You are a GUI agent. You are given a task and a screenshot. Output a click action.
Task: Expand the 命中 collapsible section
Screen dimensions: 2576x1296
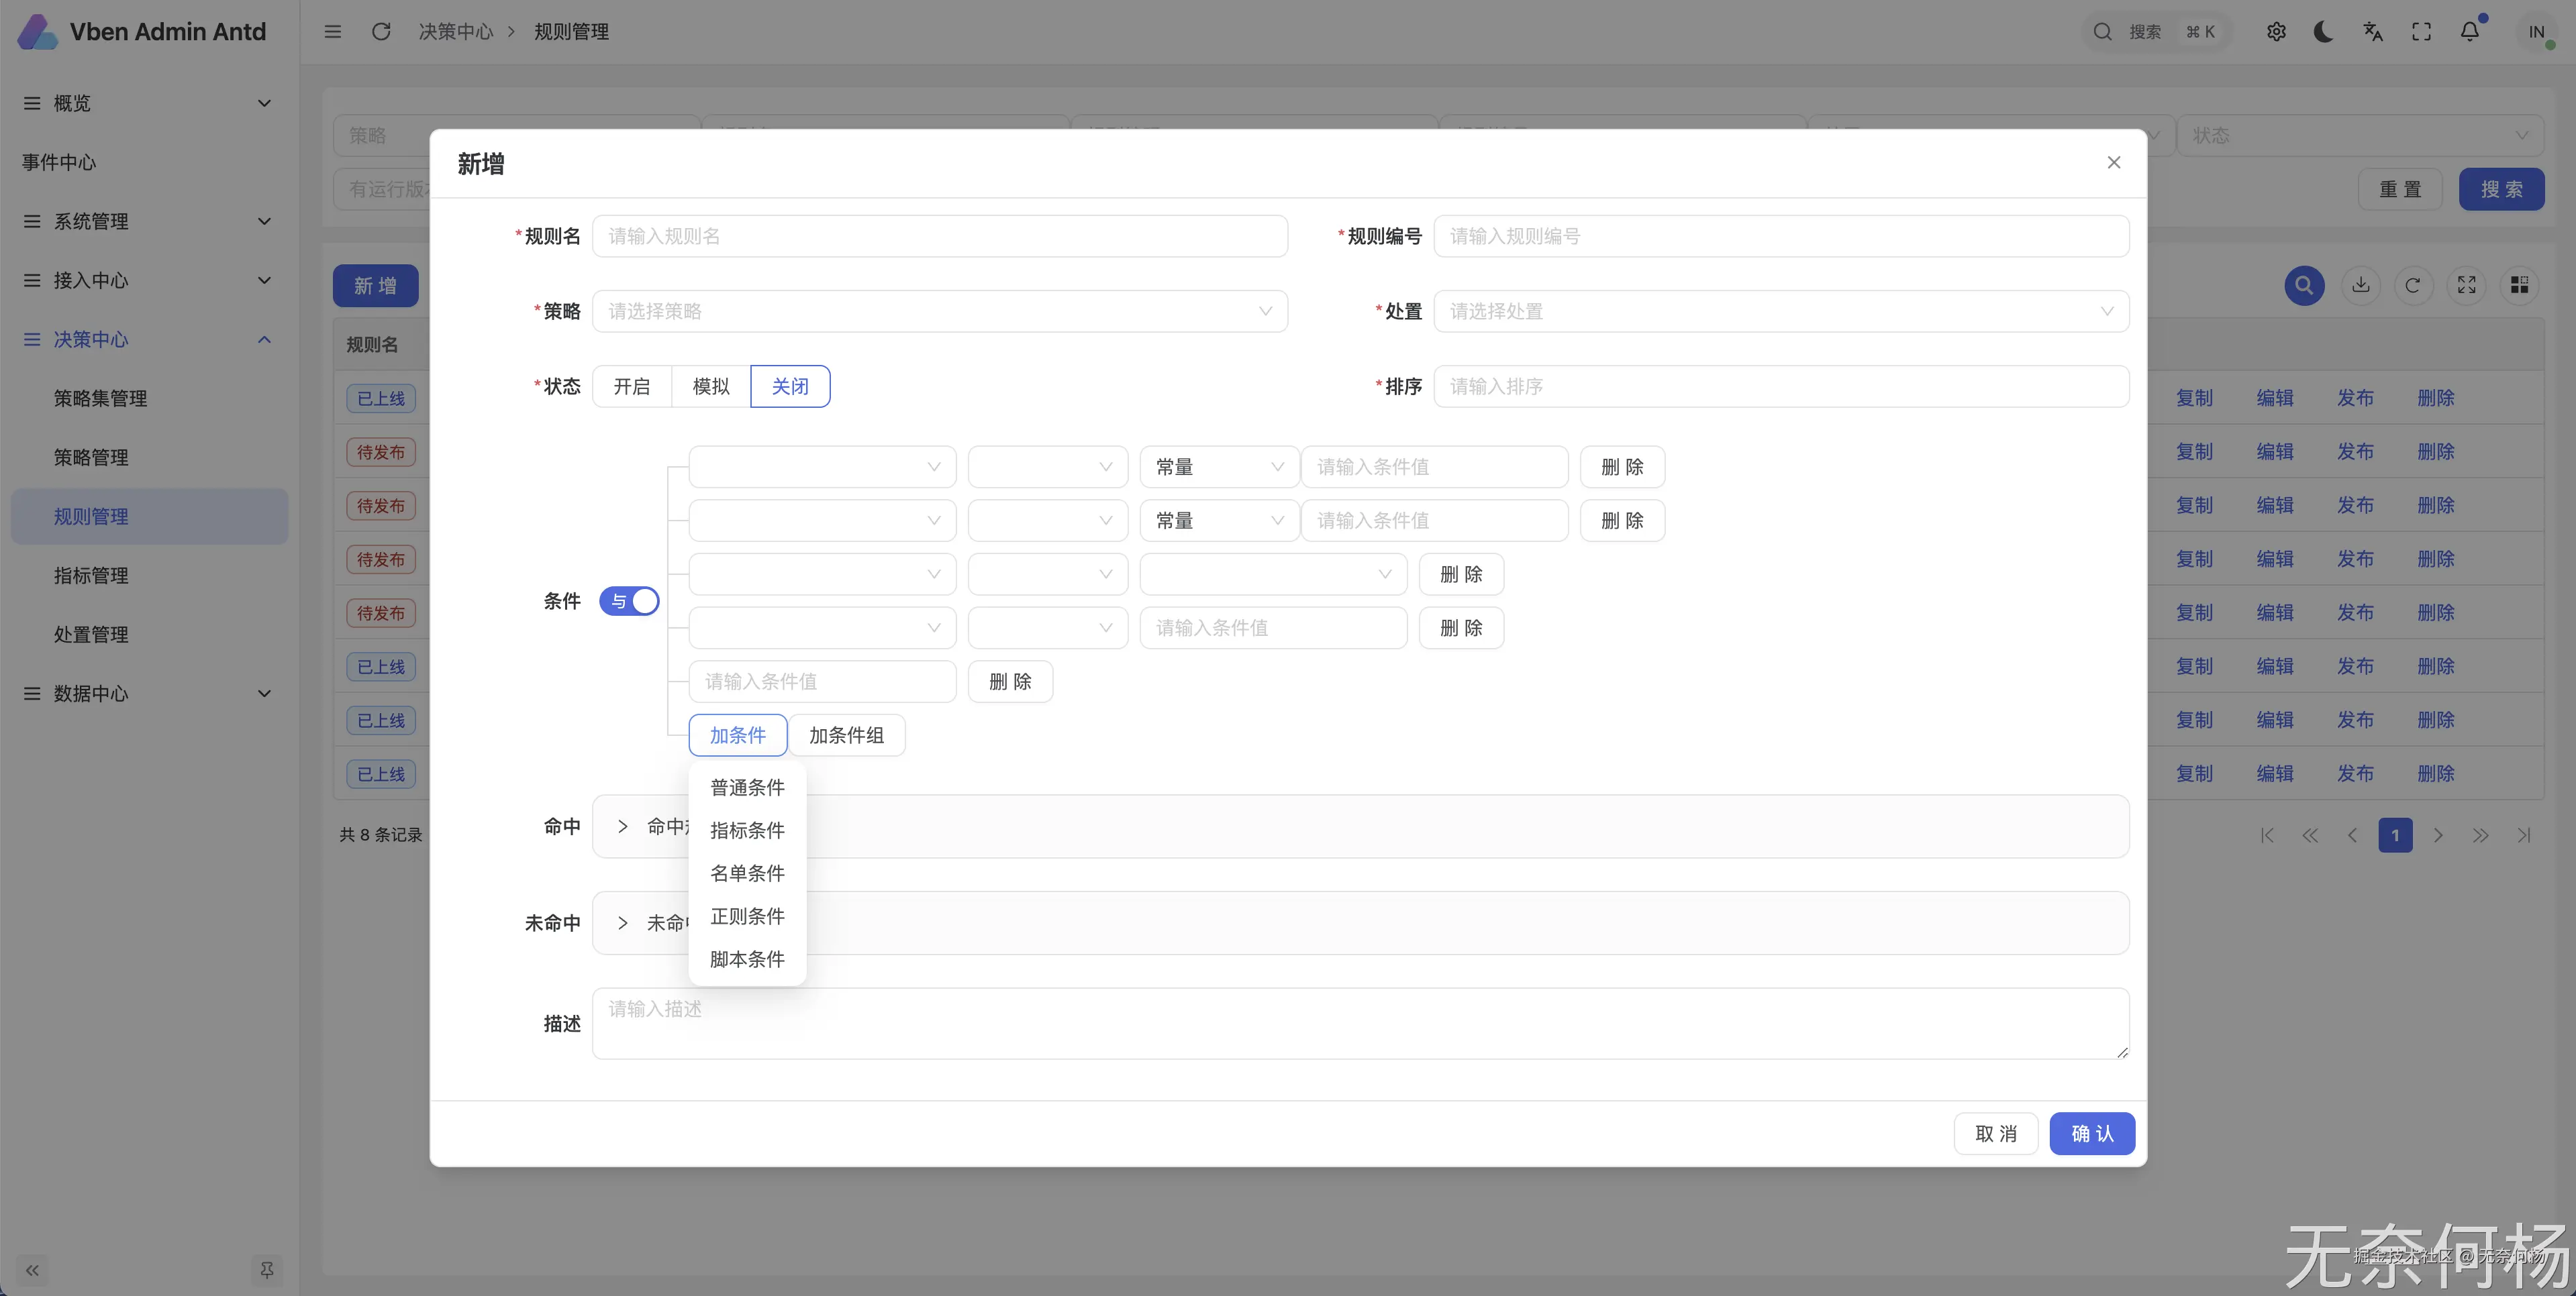623,826
